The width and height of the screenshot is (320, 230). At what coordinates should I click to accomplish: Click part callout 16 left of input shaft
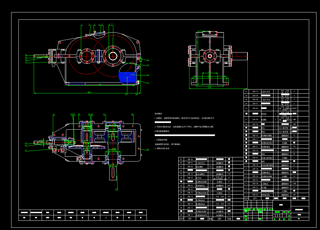[x=26, y=55]
